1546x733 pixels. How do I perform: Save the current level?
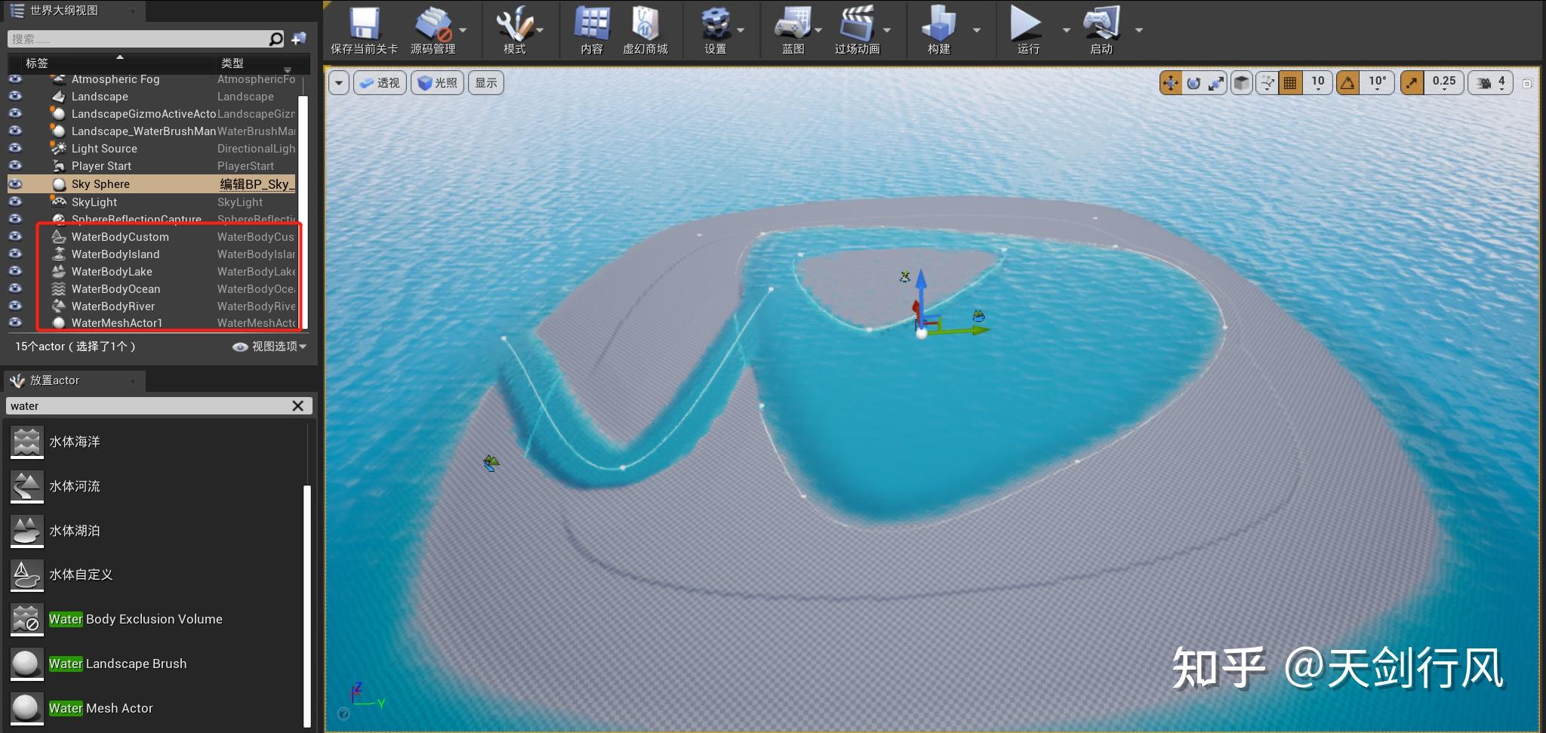pos(365,30)
